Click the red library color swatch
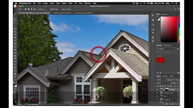The width and height of the screenshot is (193, 108). [160, 60]
